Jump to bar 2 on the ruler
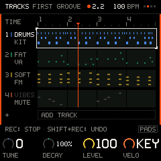 pyautogui.click(x=70, y=19)
